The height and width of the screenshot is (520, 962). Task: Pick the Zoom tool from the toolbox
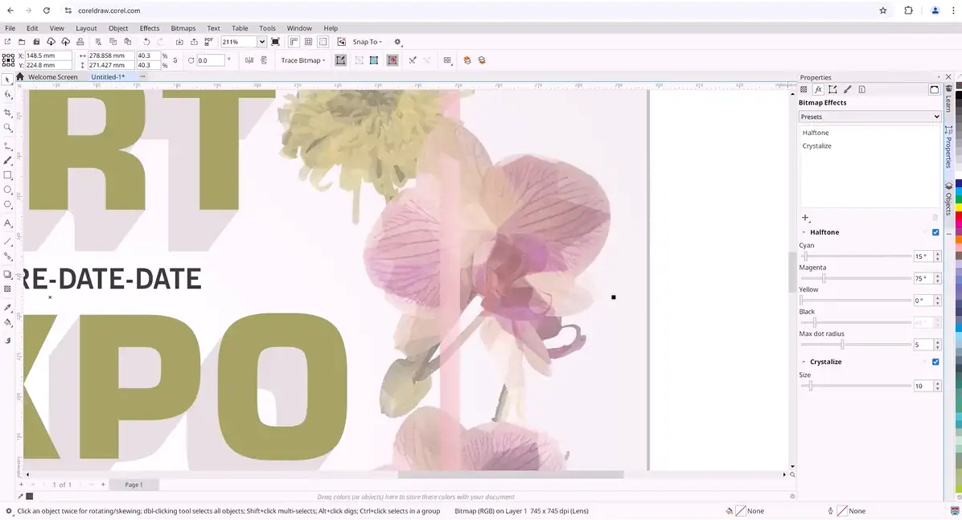pos(8,128)
